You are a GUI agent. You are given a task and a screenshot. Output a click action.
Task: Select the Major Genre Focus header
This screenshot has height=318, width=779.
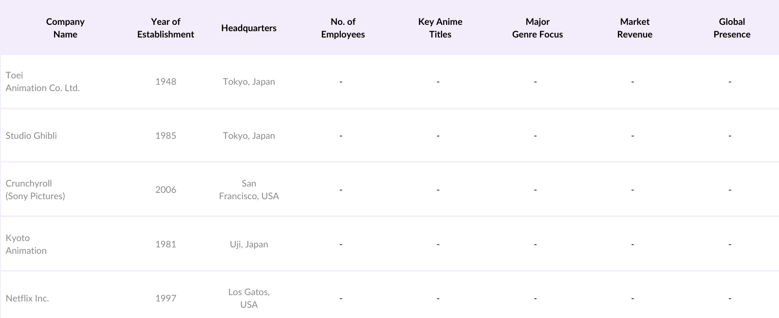(538, 28)
